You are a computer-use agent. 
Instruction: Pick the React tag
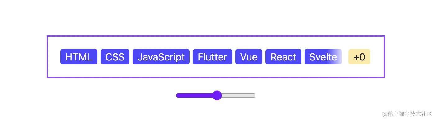283,57
